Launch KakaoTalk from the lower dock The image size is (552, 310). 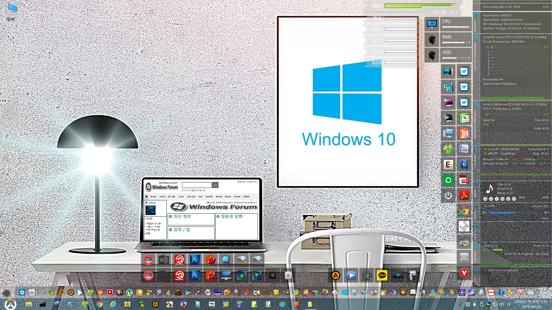click(x=382, y=275)
